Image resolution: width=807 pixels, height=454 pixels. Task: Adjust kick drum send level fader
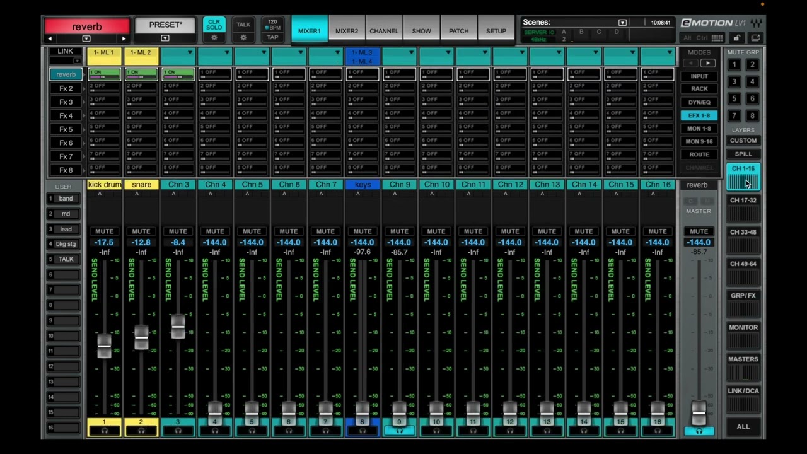[x=104, y=346]
